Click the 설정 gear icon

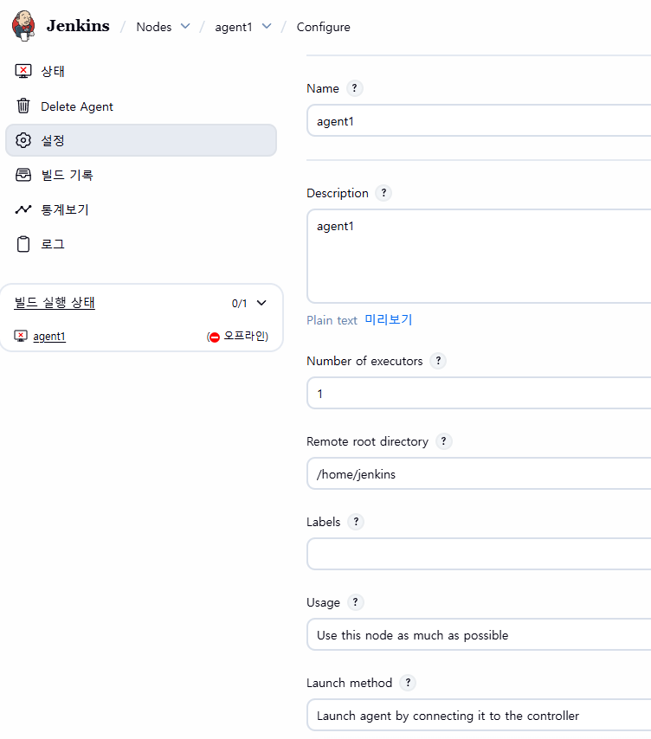pyautogui.click(x=23, y=140)
